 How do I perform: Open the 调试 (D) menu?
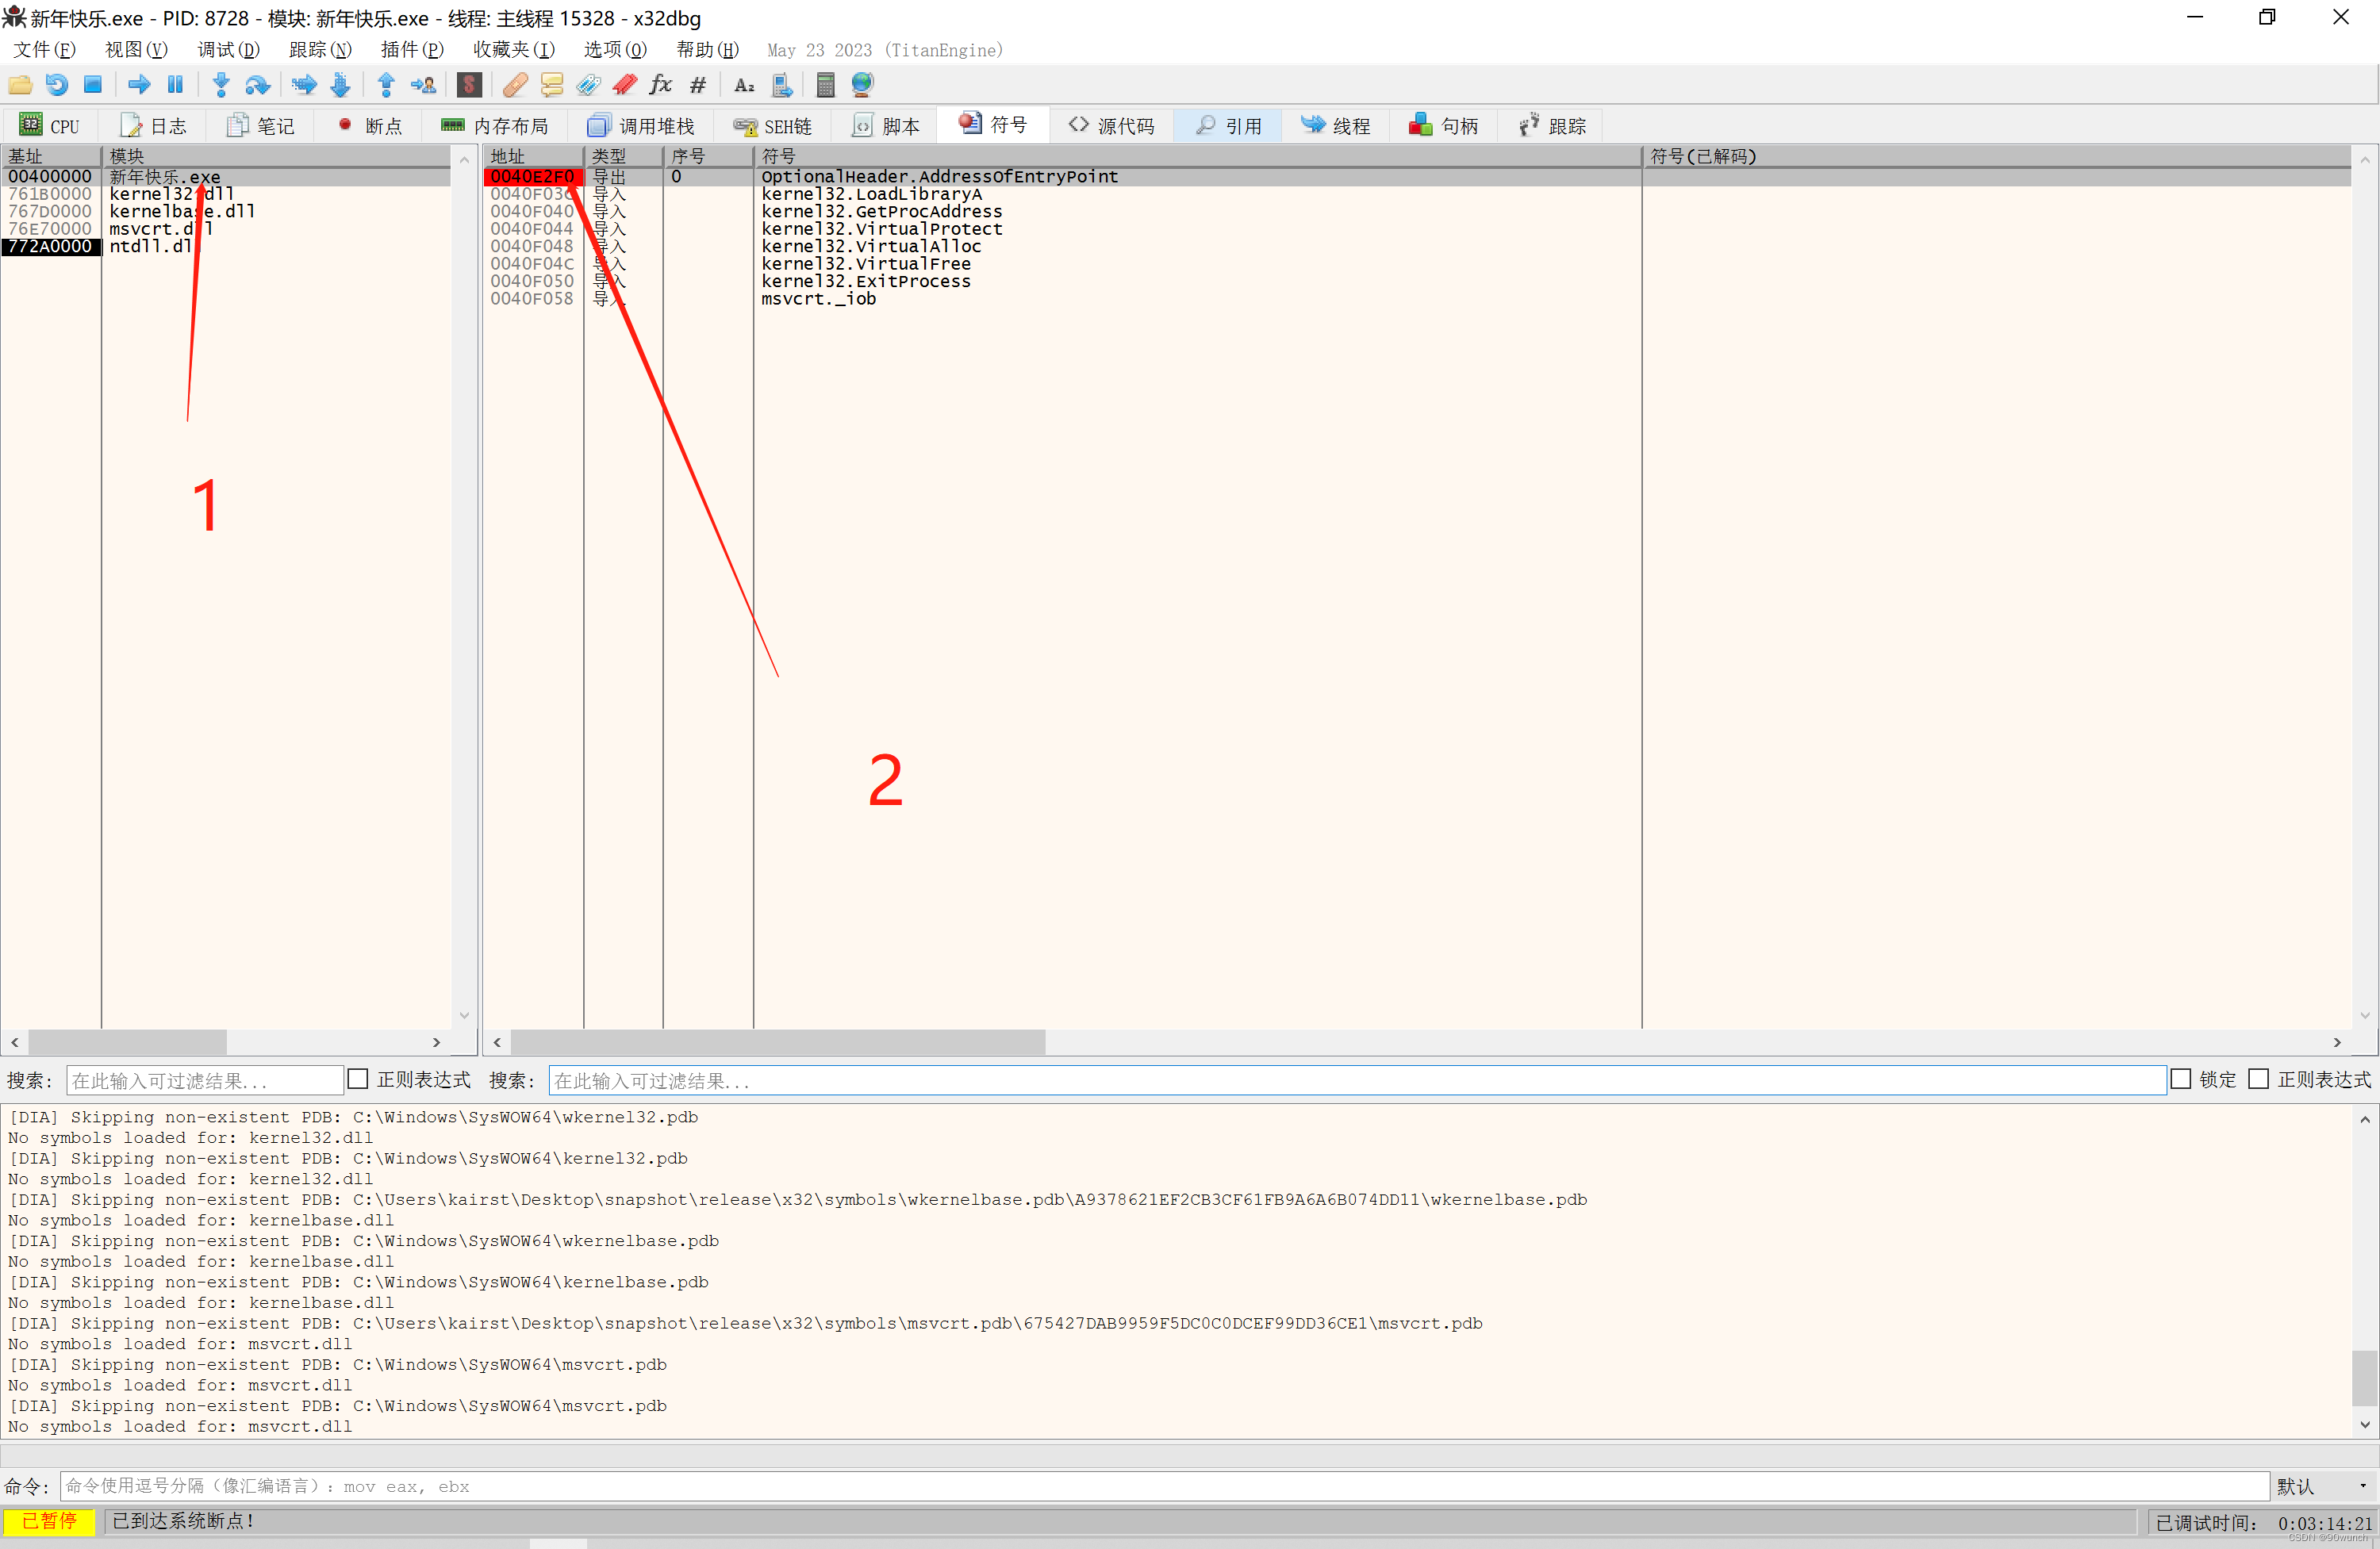[x=228, y=50]
